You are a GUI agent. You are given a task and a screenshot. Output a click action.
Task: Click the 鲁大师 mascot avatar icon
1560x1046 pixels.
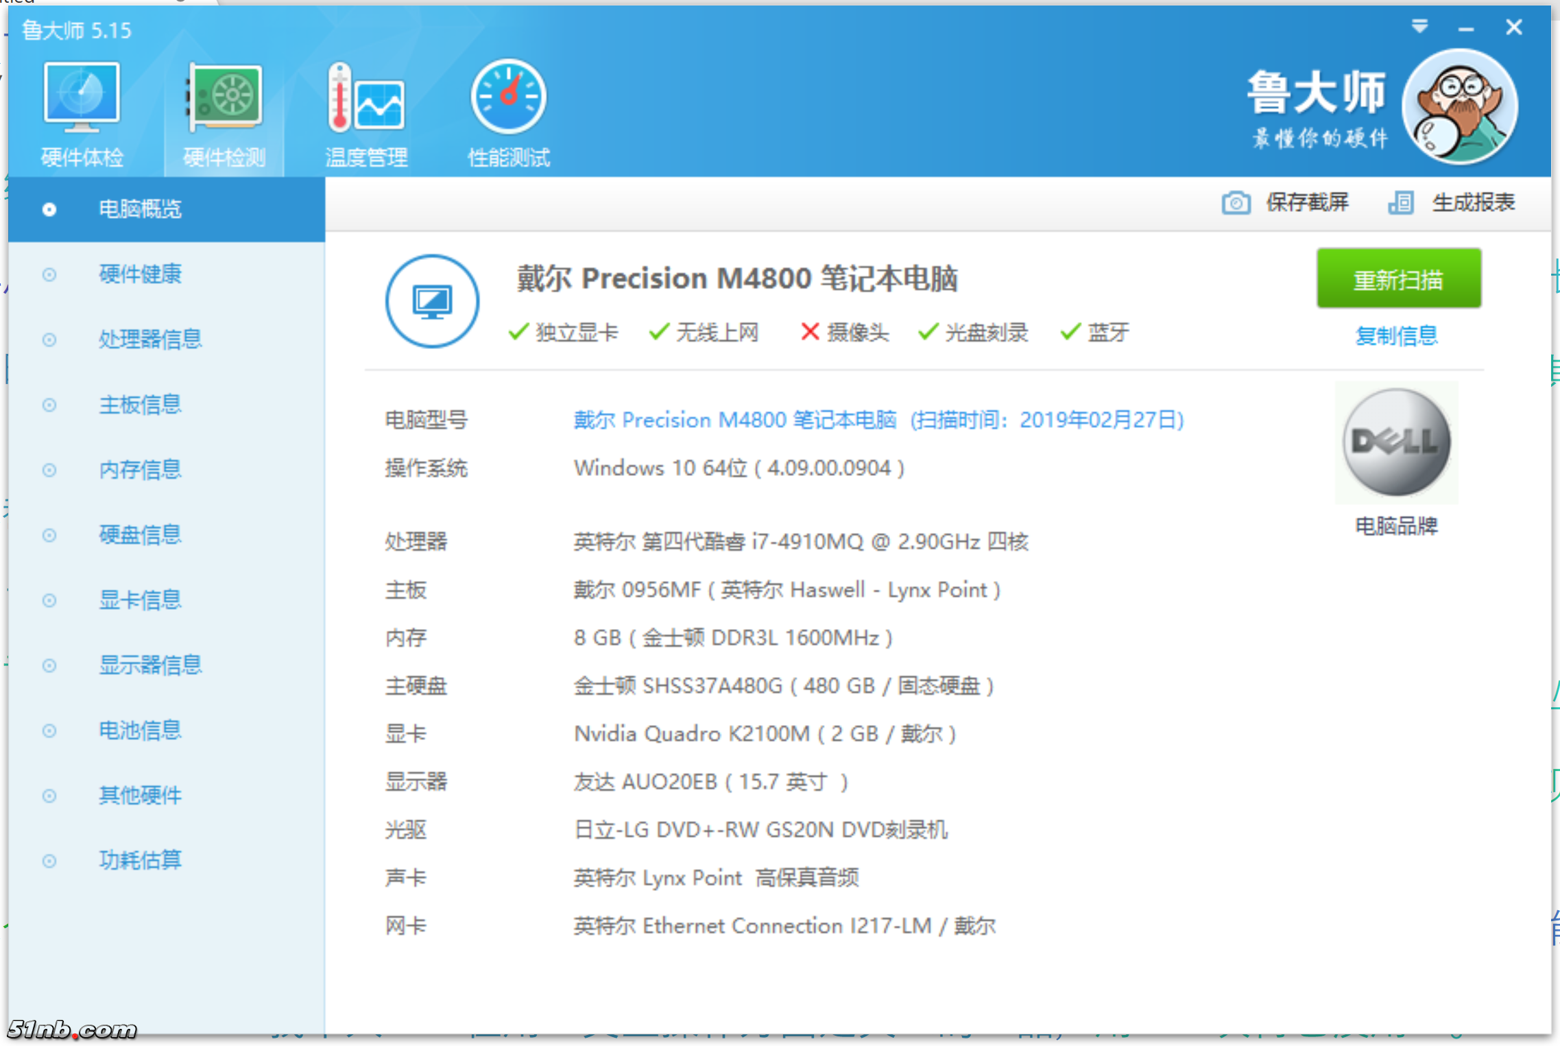(1459, 106)
